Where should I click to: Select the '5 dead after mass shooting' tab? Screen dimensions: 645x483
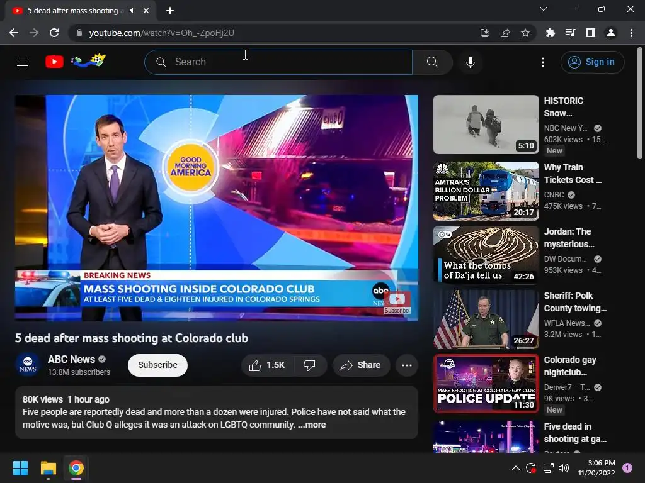click(x=80, y=11)
